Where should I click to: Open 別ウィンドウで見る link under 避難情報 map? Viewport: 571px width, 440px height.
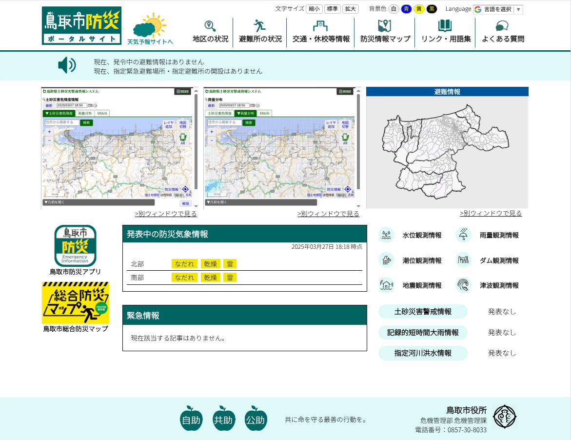click(491, 213)
